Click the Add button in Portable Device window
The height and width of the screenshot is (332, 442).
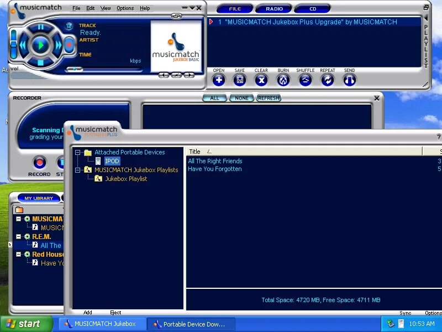point(88,313)
